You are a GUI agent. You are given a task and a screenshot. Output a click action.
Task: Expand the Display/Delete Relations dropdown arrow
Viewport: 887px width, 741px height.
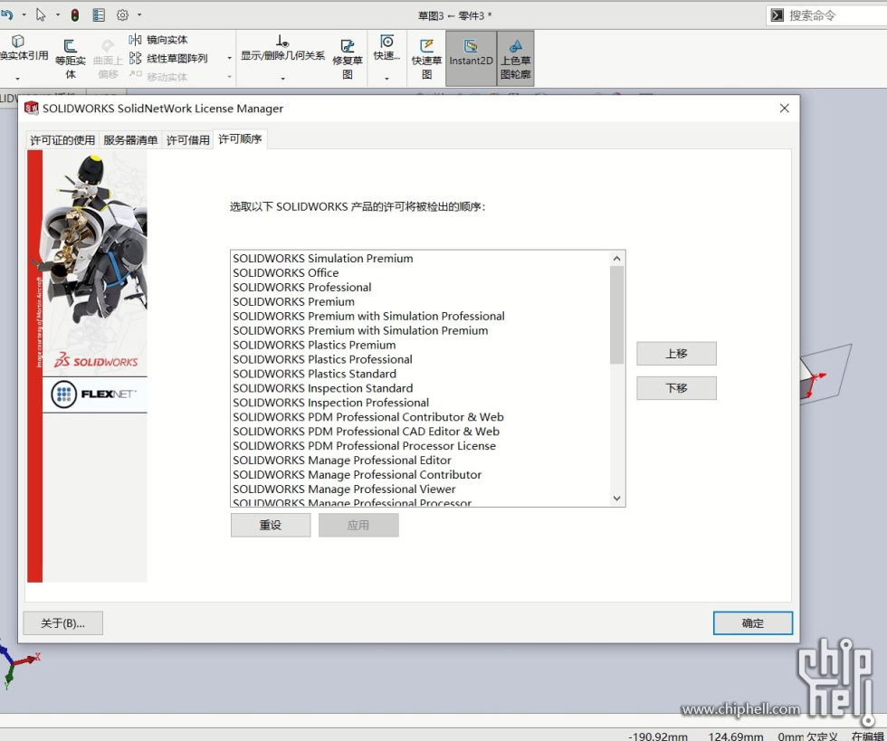tap(282, 79)
